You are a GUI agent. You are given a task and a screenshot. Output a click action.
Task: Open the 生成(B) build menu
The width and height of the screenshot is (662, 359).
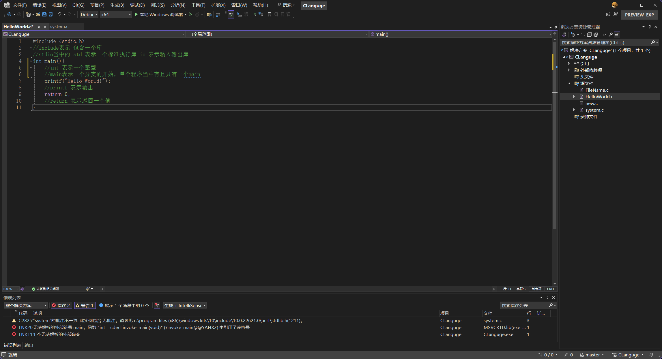tap(117, 5)
